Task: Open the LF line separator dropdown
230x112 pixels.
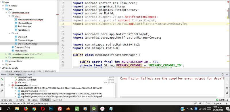Action: [x=201, y=103]
